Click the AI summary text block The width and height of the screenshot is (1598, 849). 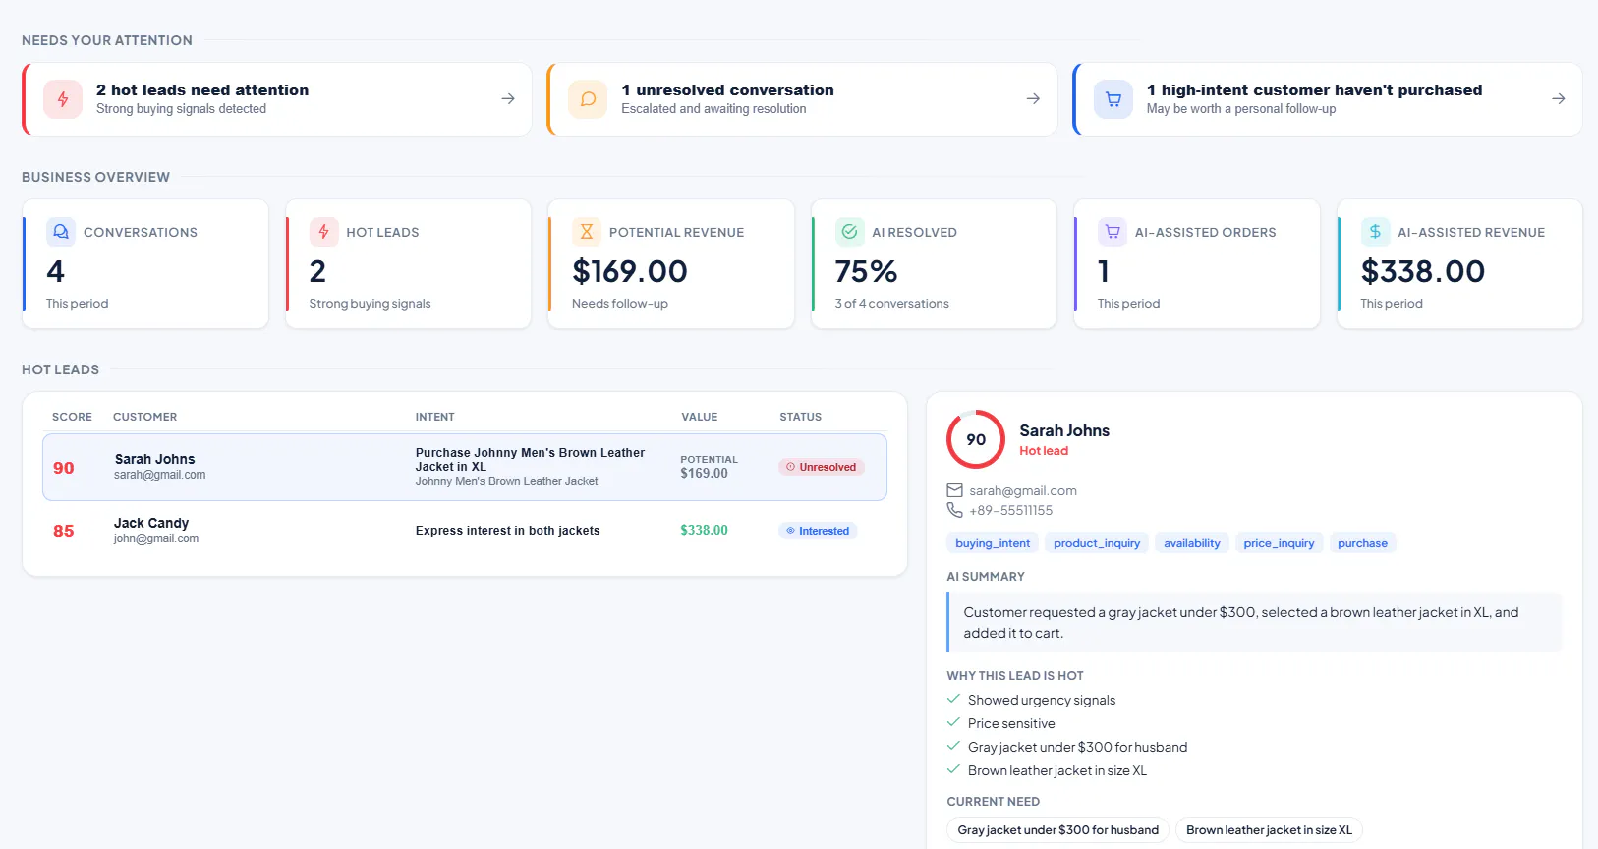pyautogui.click(x=1255, y=622)
